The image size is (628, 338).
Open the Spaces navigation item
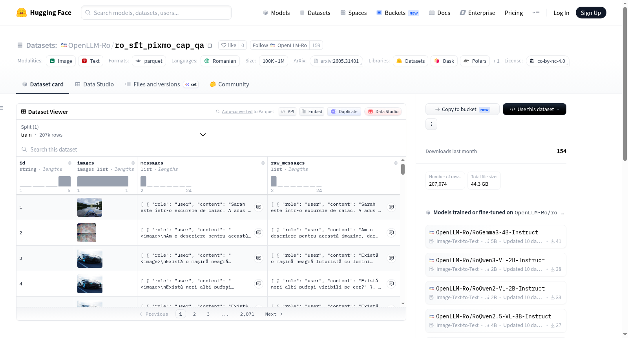[353, 13]
